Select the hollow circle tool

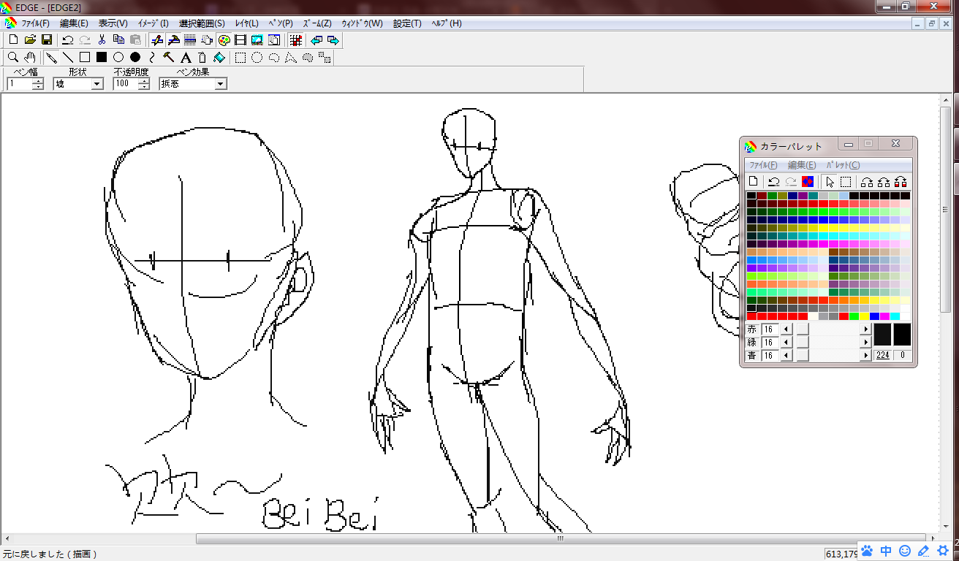pyautogui.click(x=118, y=57)
